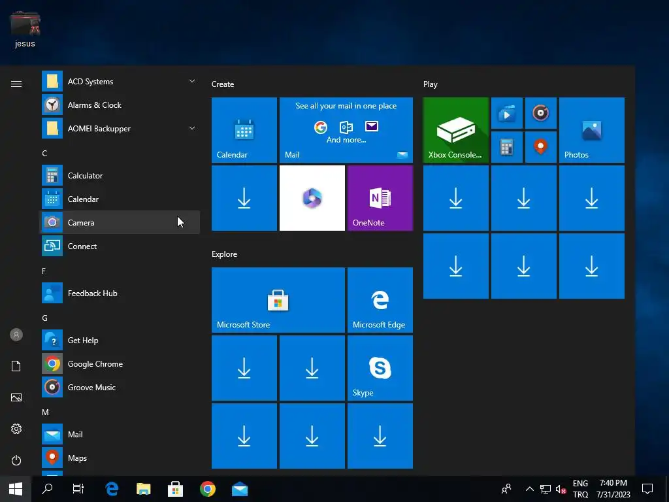Open the Microsoft Edge tile
This screenshot has height=502, width=669.
tap(380, 300)
